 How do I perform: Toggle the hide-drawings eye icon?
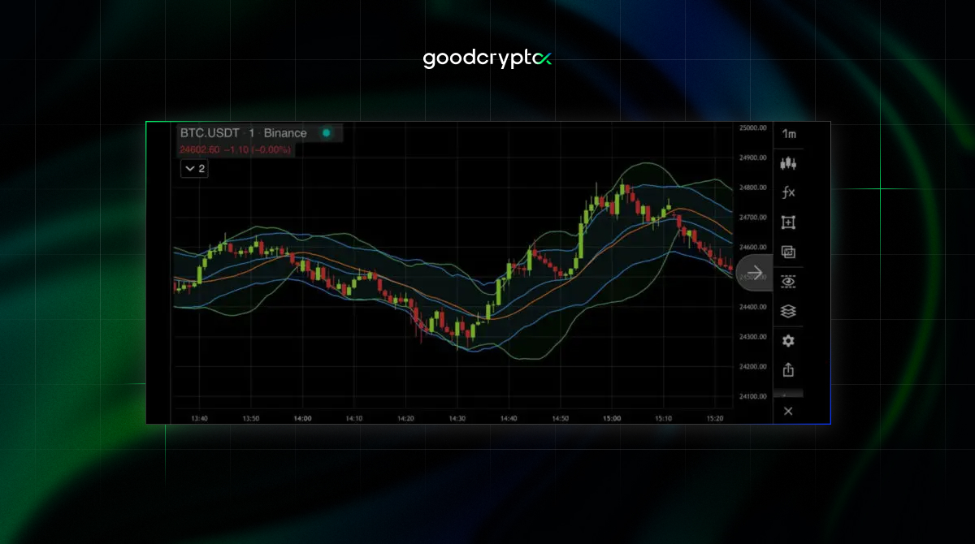click(787, 282)
